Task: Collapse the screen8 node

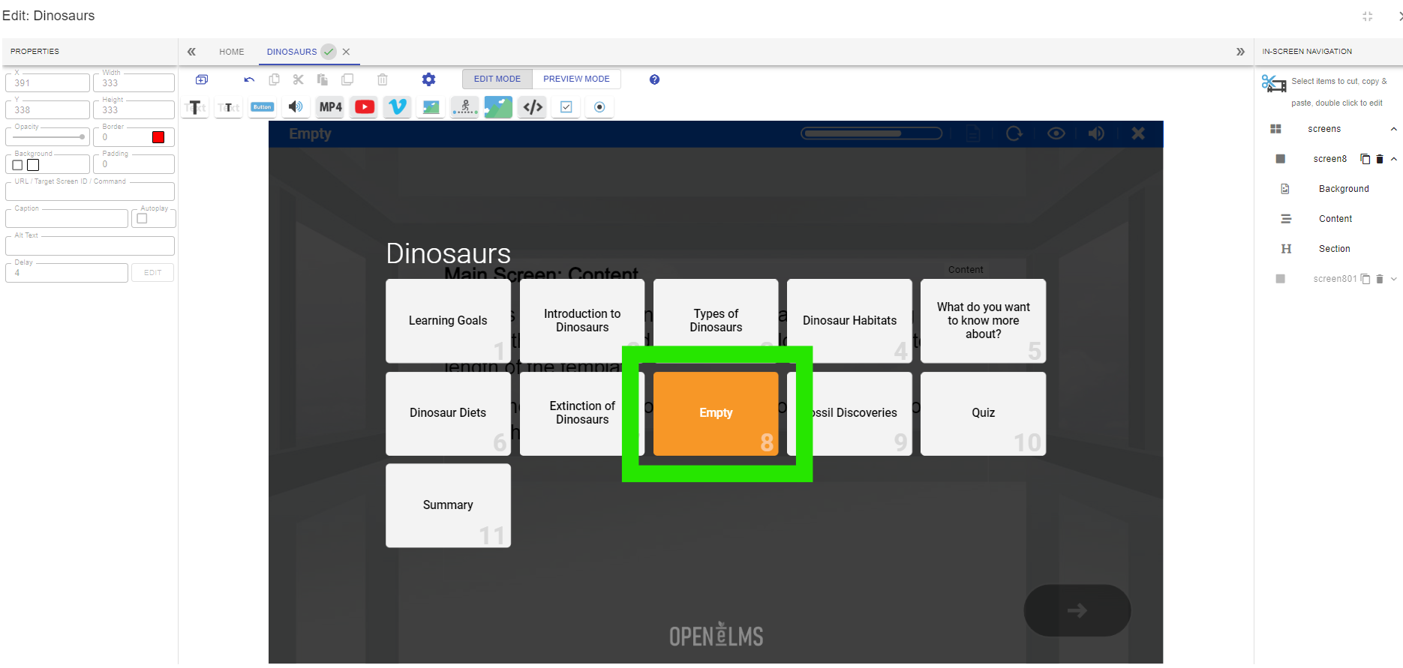Action: tap(1393, 159)
